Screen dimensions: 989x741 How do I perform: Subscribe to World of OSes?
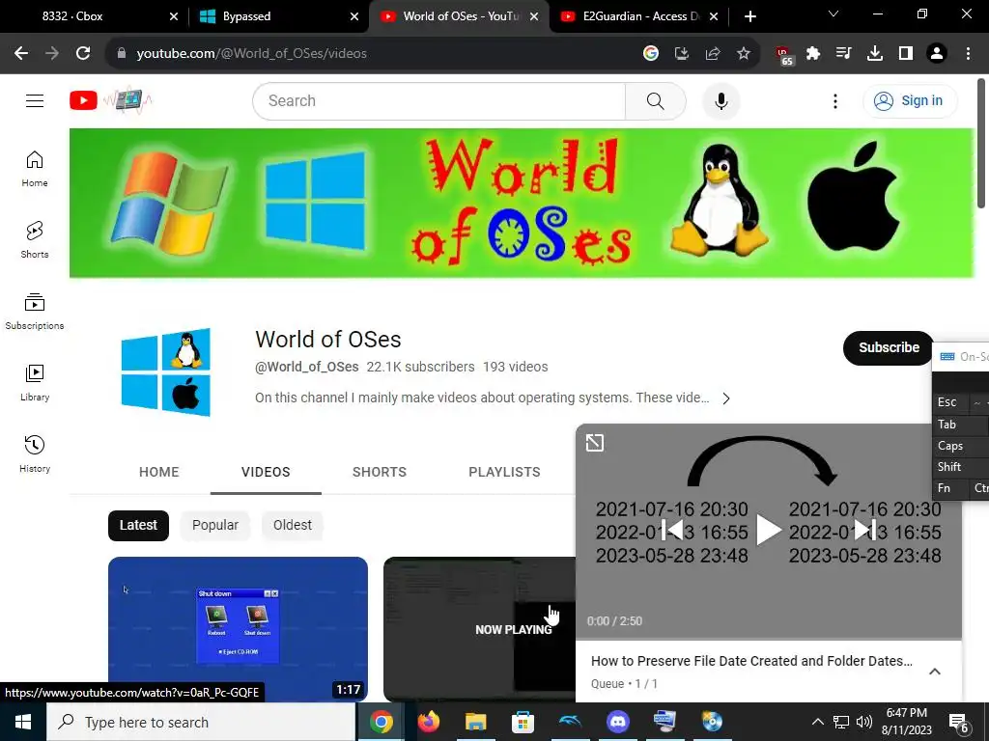(x=889, y=347)
